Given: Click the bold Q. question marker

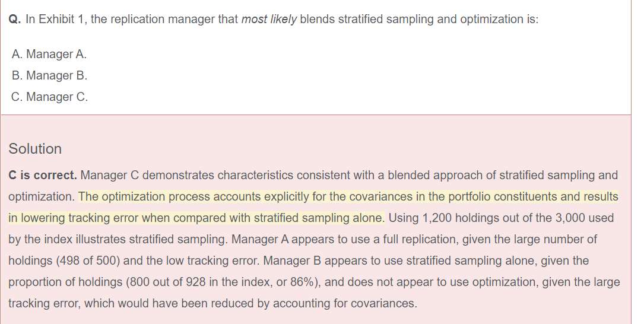Looking at the screenshot, I should pos(15,20).
